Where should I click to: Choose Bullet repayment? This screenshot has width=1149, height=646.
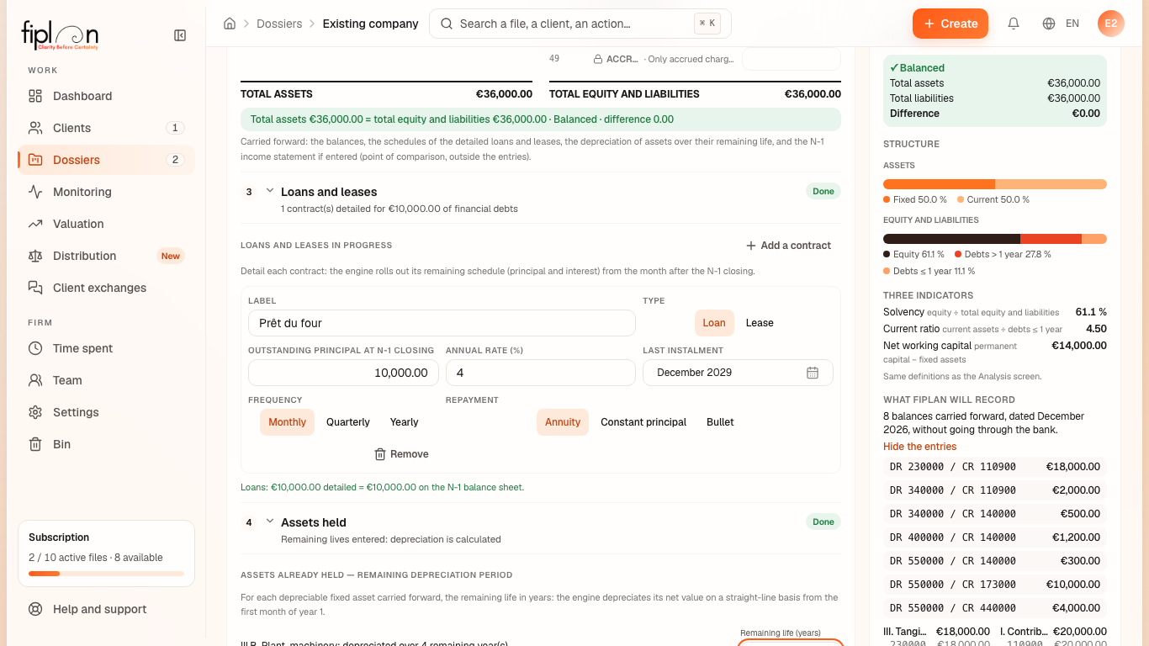(720, 422)
